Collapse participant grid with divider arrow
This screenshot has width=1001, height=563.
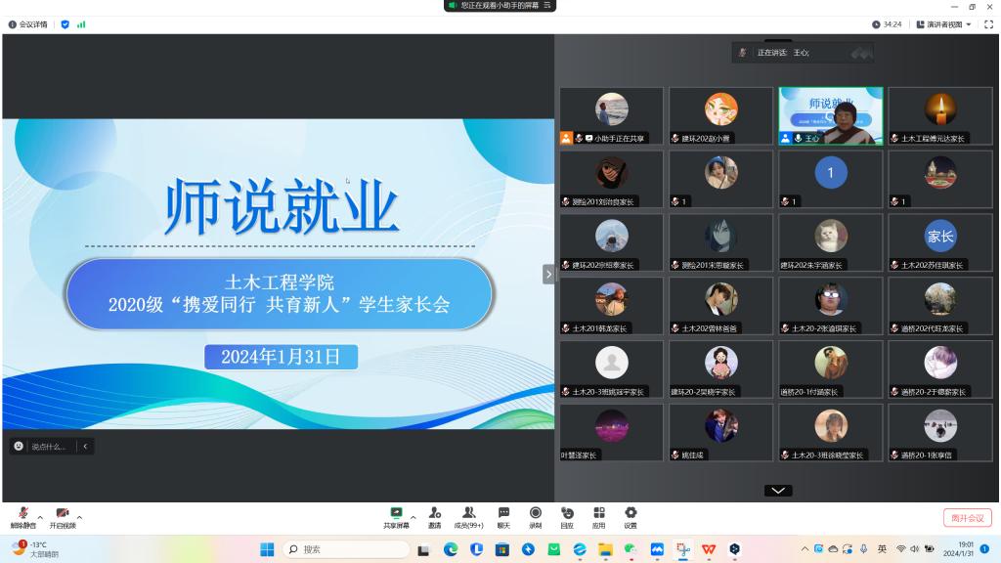tap(548, 275)
